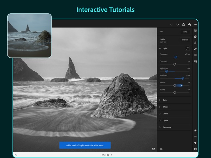
Task: Click the undo arrow icon
Action: point(178,24)
